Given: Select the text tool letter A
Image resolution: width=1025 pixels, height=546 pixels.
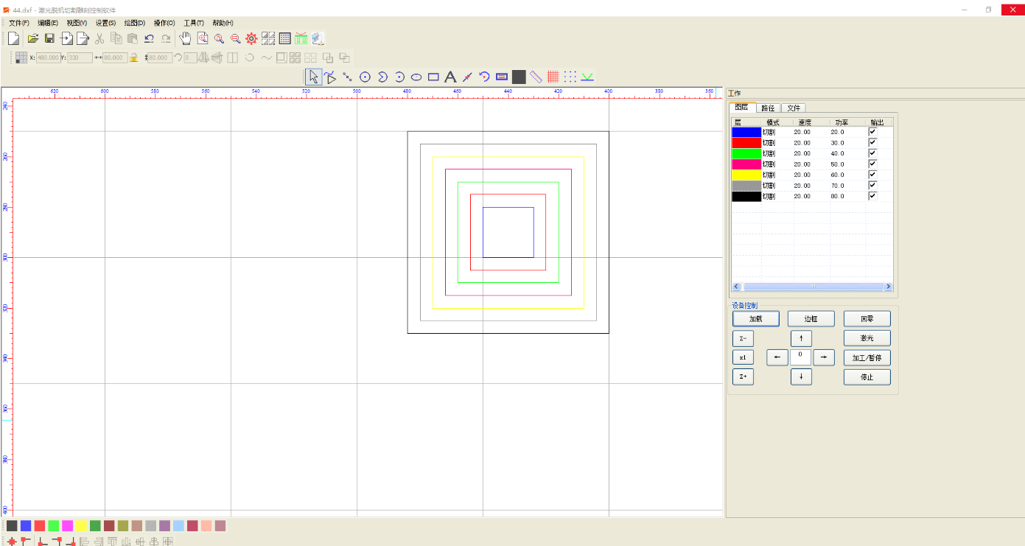Looking at the screenshot, I should point(450,77).
